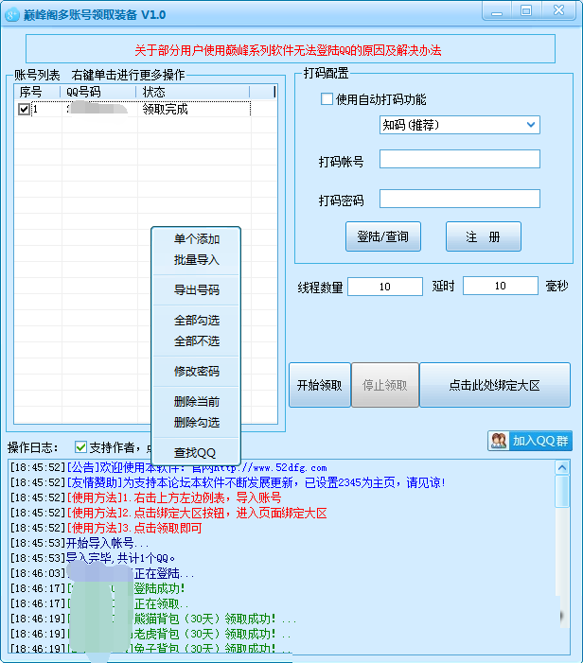This screenshot has width=583, height=663.
Task: Choose 修改密码 from context menu
Action: (x=196, y=372)
